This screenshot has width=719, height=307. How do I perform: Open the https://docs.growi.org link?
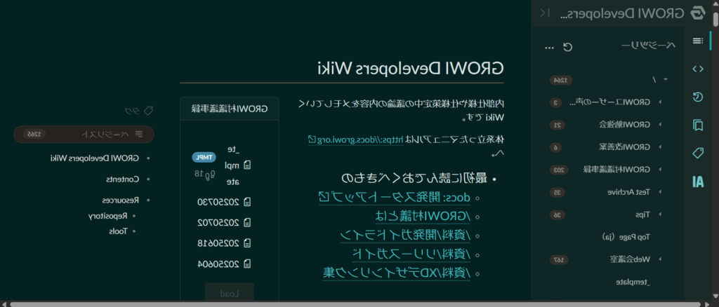(355, 139)
